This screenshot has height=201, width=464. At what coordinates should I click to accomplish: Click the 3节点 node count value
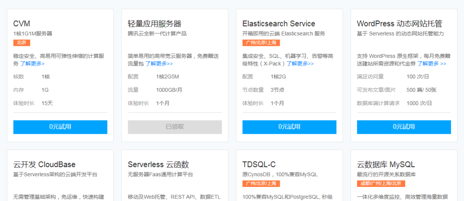[x=277, y=90]
